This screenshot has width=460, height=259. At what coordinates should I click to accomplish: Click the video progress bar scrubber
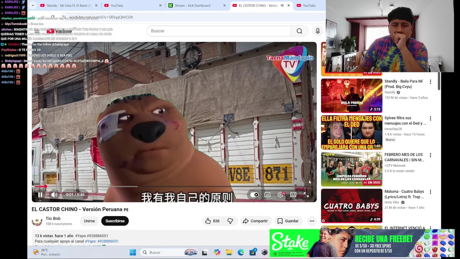[46, 186]
